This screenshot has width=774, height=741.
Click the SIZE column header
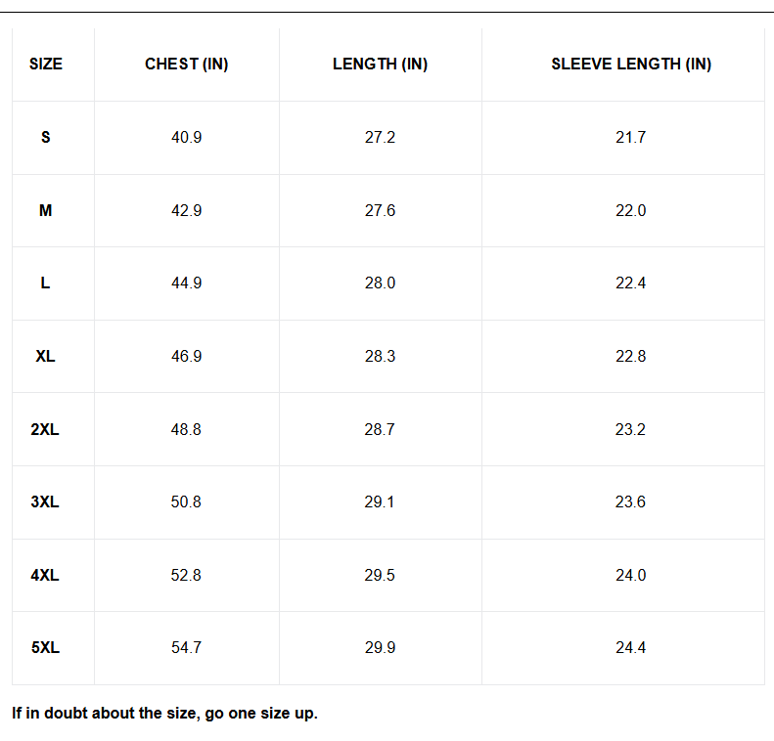point(46,65)
